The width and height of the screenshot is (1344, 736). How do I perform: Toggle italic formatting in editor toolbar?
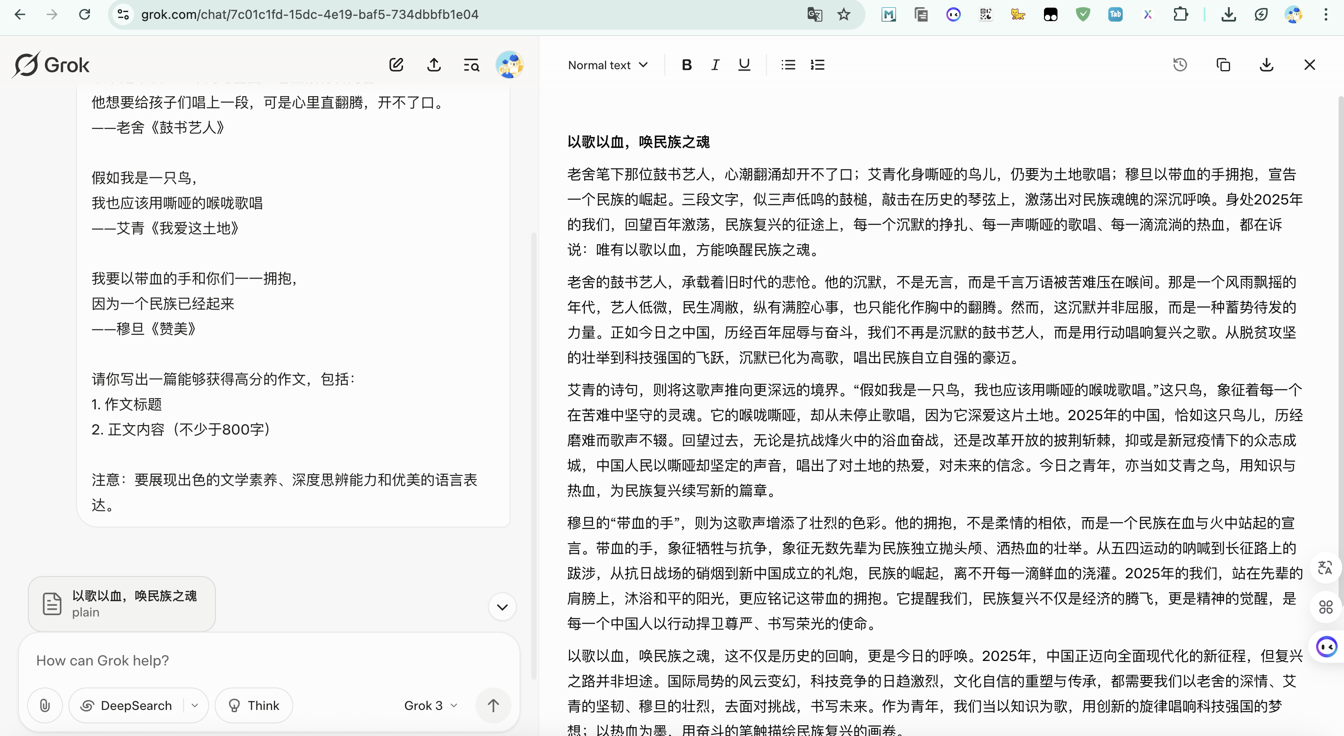click(715, 65)
